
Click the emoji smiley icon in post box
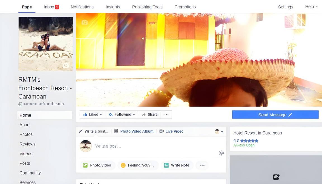pos(221,153)
